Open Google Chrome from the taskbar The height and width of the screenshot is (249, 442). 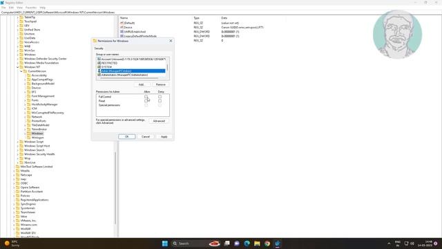(x=267, y=243)
